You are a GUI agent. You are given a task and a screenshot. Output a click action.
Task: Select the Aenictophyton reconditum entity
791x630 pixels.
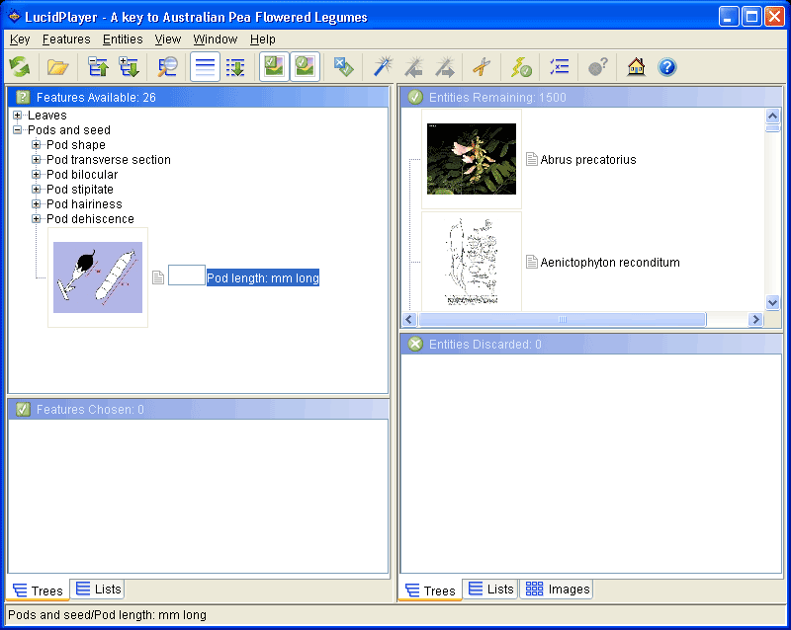(610, 263)
